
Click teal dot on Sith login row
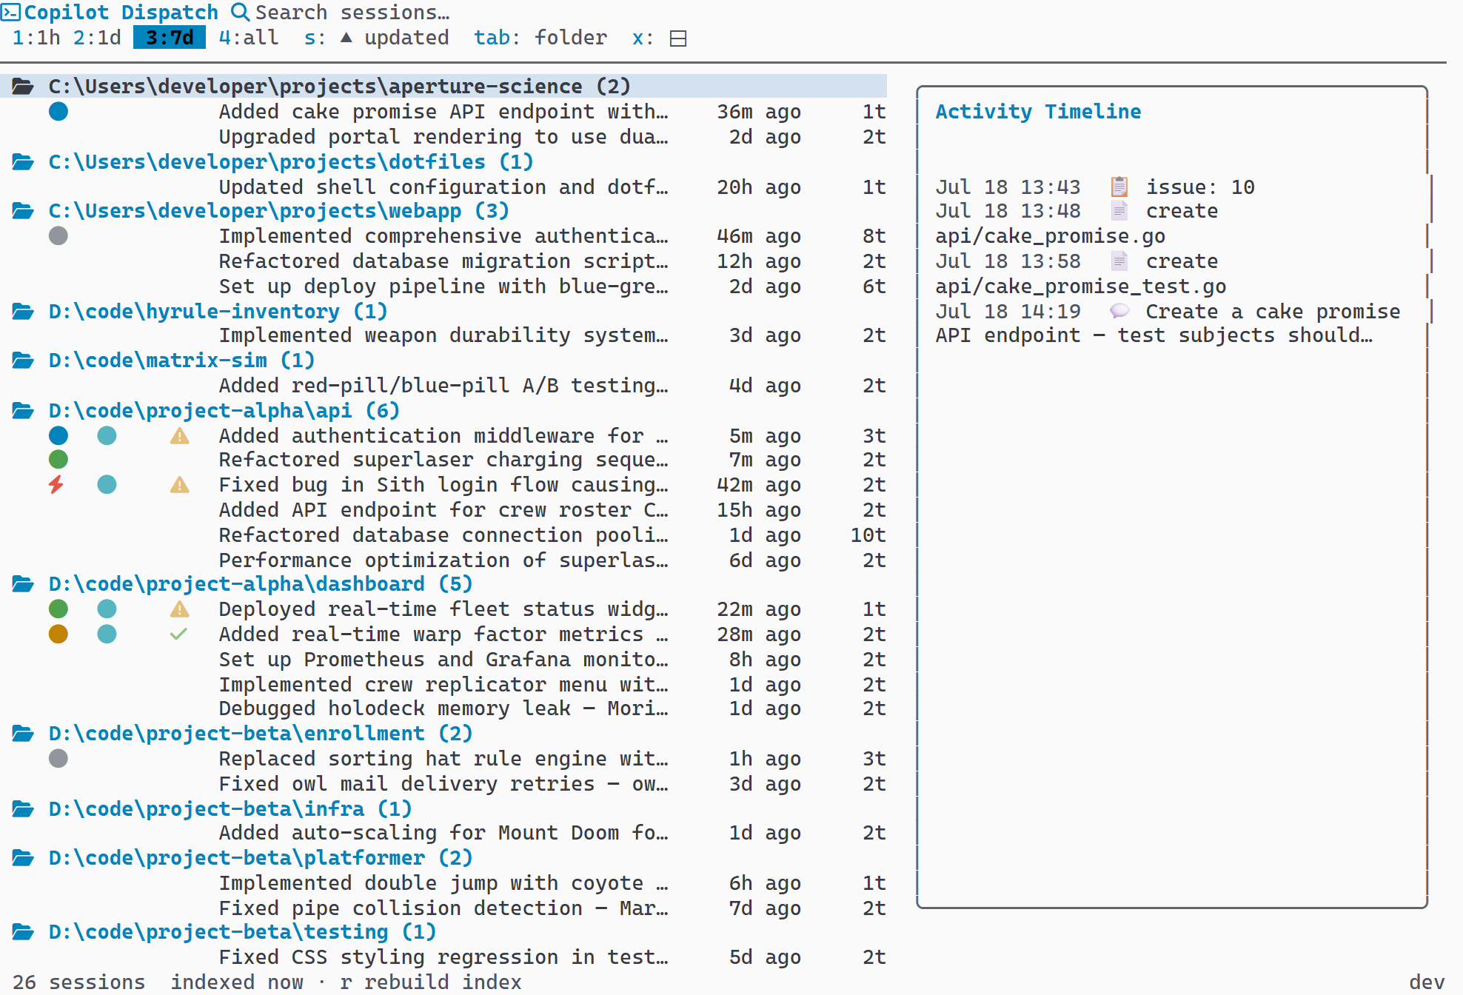pyautogui.click(x=107, y=485)
